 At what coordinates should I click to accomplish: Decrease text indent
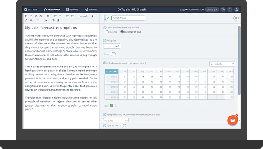click(68, 16)
